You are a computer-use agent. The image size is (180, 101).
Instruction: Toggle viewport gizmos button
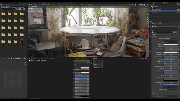[x=132, y=5]
